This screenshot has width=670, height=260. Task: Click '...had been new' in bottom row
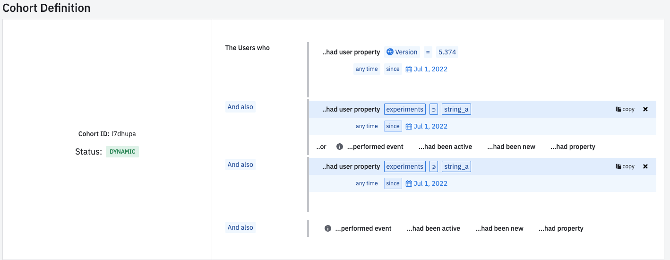point(499,228)
